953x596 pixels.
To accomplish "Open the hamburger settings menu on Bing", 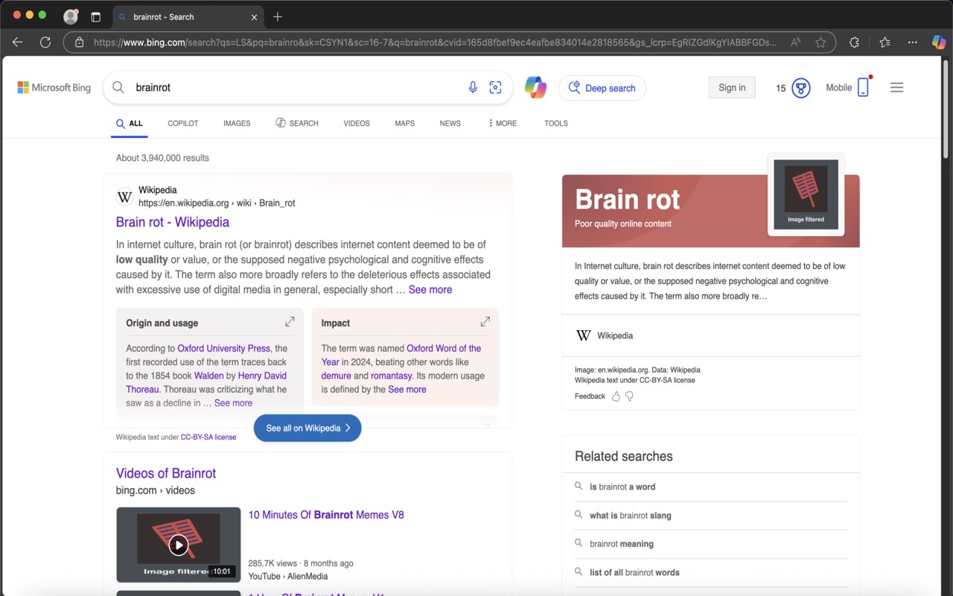I will pyautogui.click(x=896, y=87).
